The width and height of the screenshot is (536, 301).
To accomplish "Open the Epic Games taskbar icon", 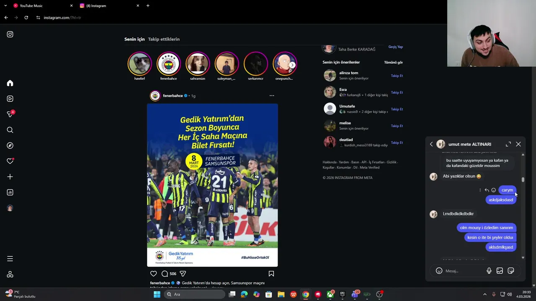I will [x=342, y=294].
